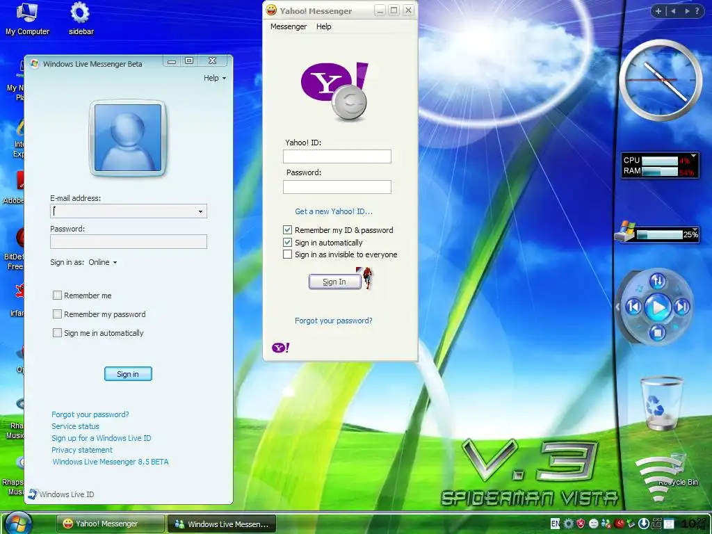This screenshot has width=712, height=534.
Task: Focus the Windows Live Password field
Action: 129,241
